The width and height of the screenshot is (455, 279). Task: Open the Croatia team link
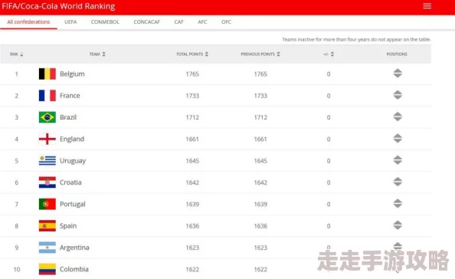tap(70, 182)
